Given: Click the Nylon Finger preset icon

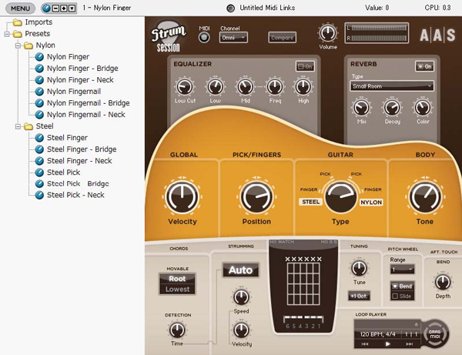Looking at the screenshot, I should 39,56.
